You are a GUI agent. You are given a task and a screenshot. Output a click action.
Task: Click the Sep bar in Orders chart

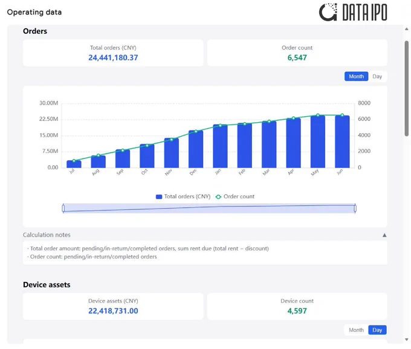(x=123, y=158)
